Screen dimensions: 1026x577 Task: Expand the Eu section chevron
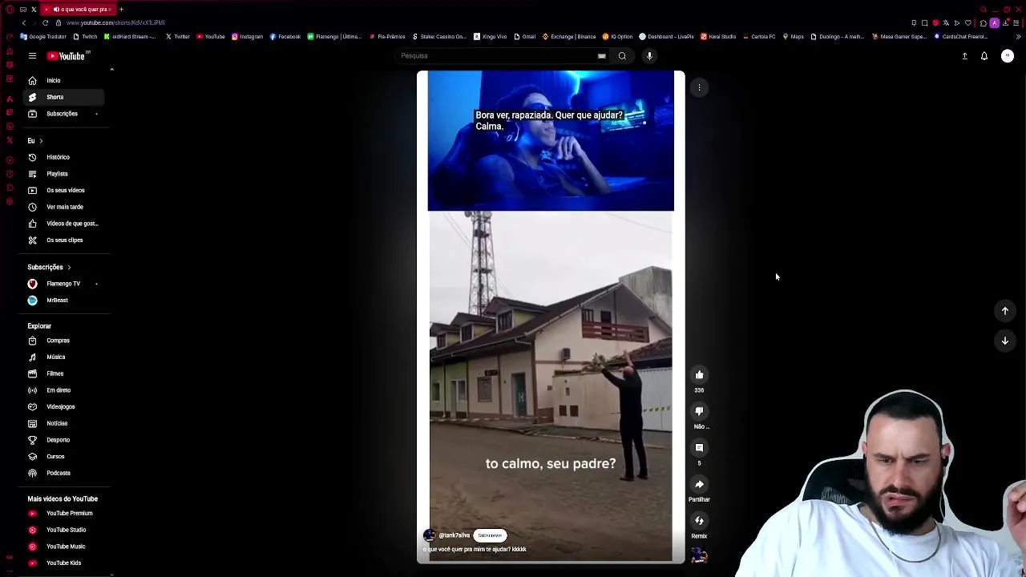[41, 141]
